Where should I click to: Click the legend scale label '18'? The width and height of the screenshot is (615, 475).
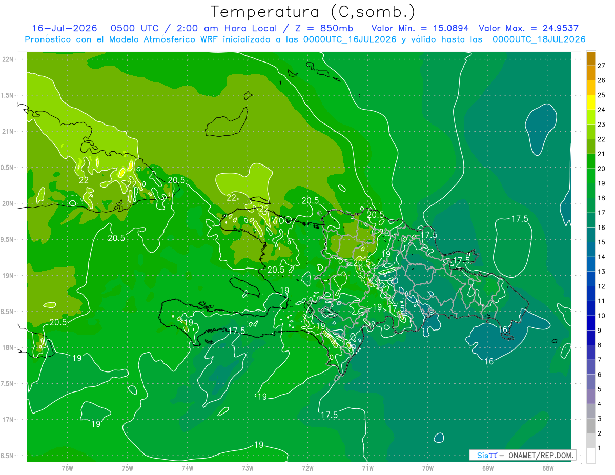coord(601,197)
